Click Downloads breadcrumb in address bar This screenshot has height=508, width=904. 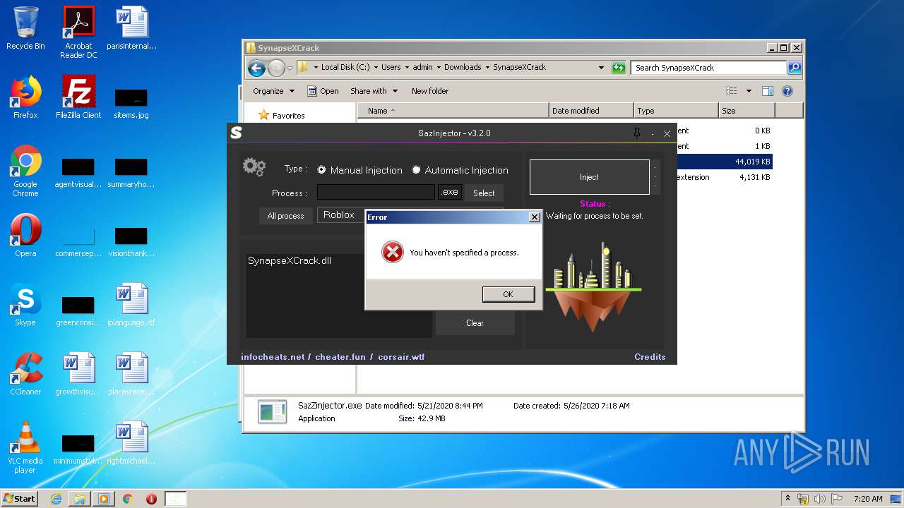click(x=463, y=67)
